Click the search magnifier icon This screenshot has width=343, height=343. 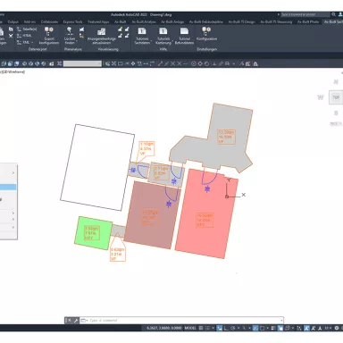[x=333, y=14]
